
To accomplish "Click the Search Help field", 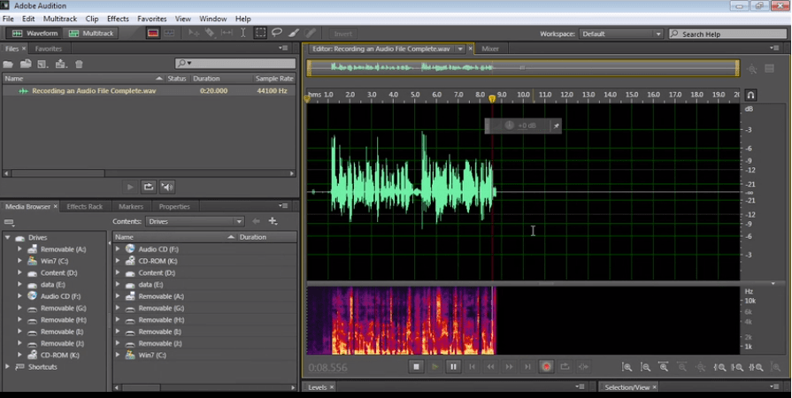I will [728, 34].
